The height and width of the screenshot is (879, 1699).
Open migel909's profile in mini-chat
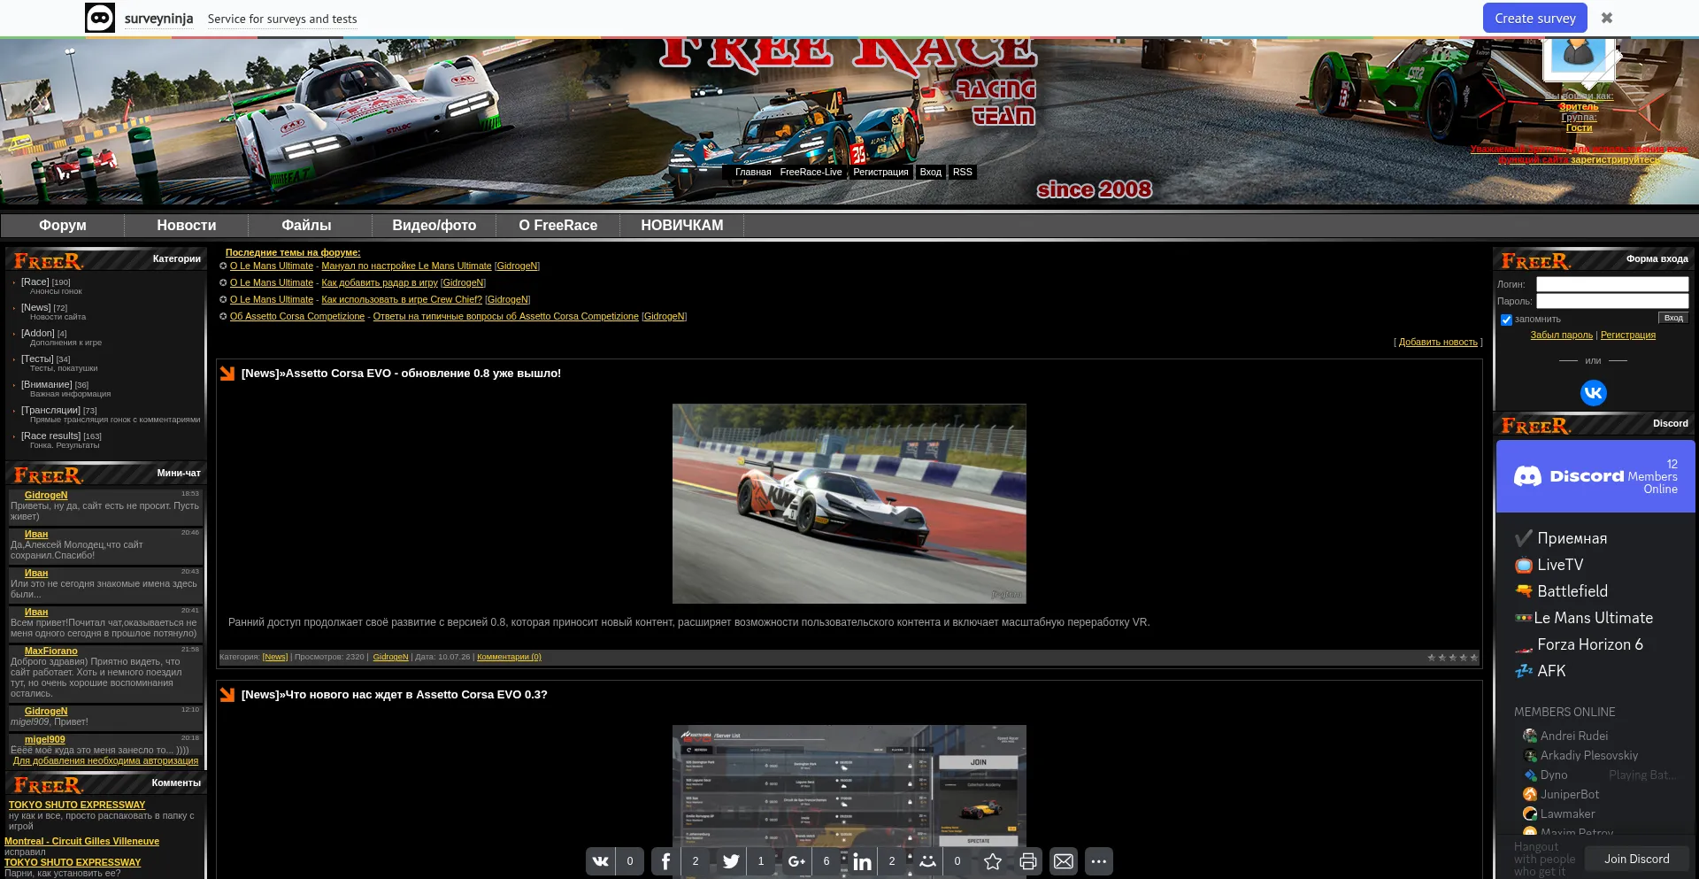pos(44,739)
